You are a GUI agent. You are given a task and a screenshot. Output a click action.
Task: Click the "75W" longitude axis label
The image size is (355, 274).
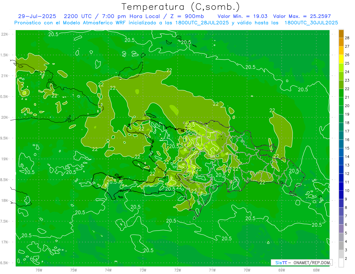74,270
